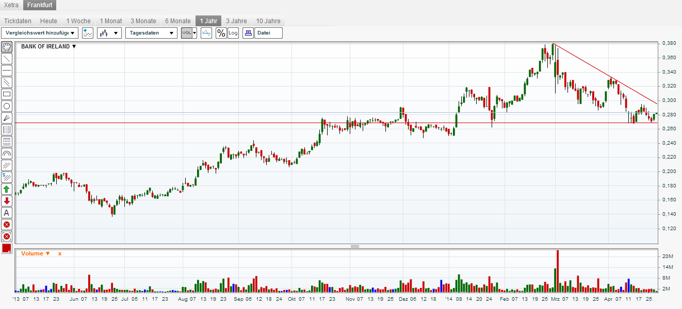Click the 0,120 price axis label
The width and height of the screenshot is (682, 309).
point(668,228)
